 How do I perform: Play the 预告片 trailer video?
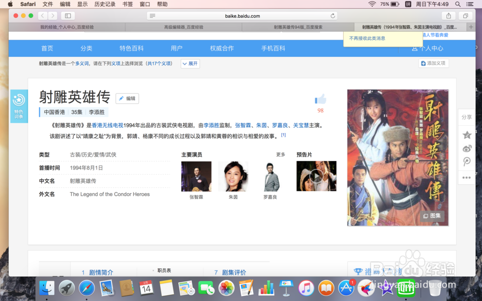click(316, 176)
